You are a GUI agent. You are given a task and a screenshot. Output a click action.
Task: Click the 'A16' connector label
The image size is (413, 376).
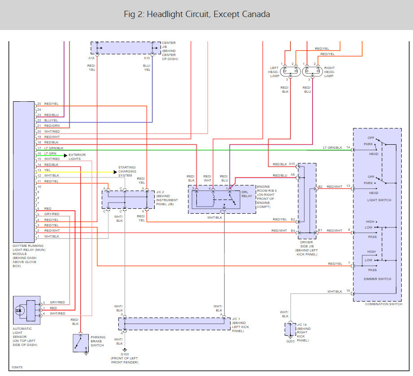91,58
